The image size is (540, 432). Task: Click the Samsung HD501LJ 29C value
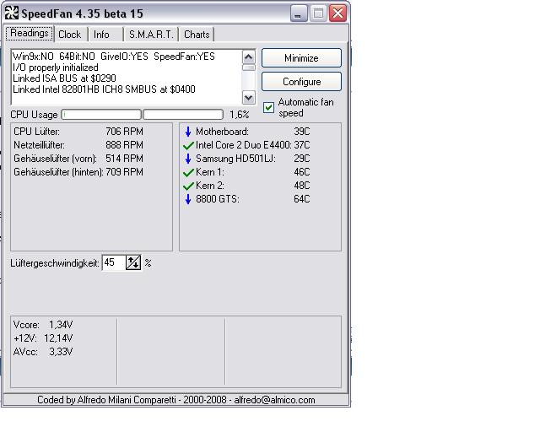302,159
